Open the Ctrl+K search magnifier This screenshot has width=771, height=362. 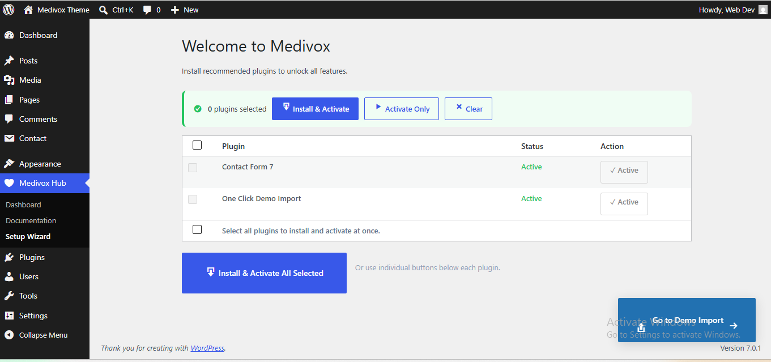coord(103,10)
